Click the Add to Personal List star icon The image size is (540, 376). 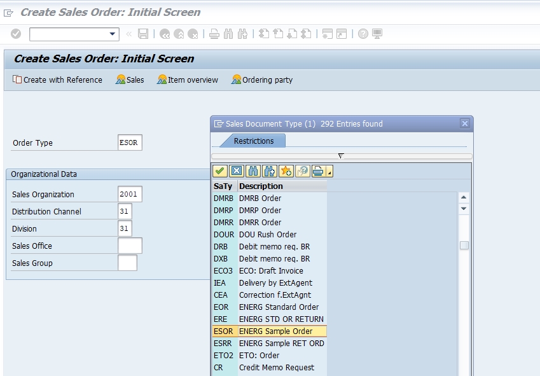click(x=286, y=171)
